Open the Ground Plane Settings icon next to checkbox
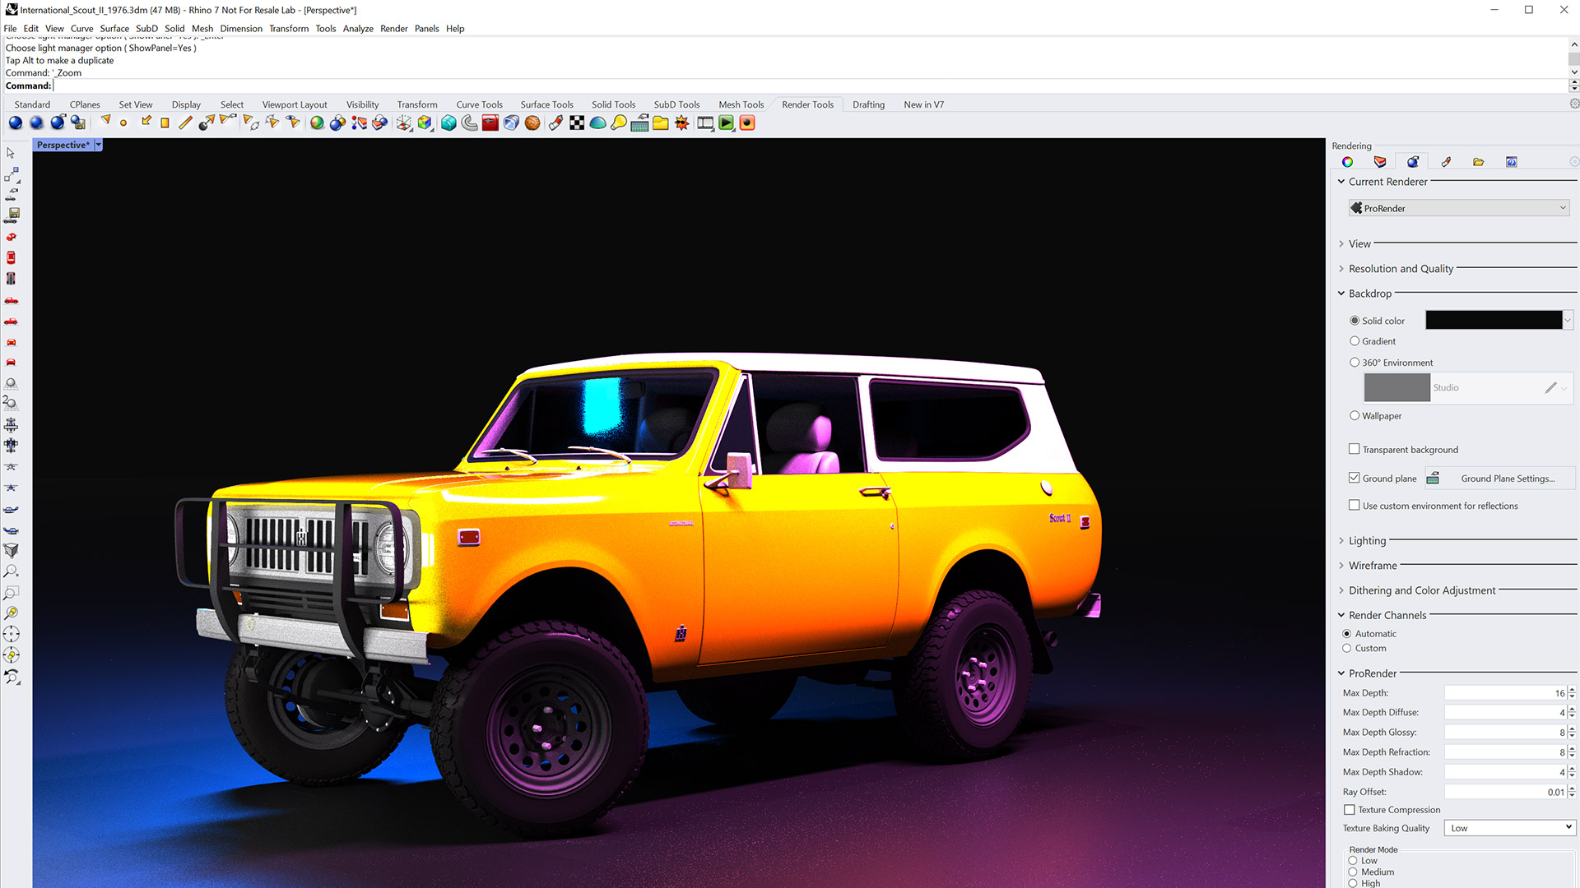The image size is (1580, 888). tap(1433, 478)
